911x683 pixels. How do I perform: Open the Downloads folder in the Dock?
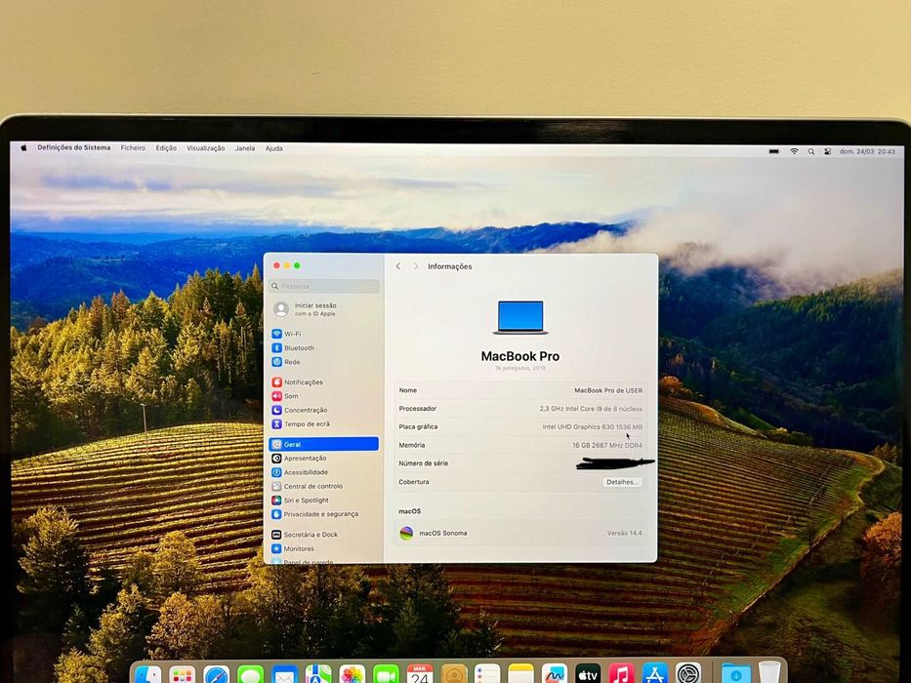click(735, 675)
